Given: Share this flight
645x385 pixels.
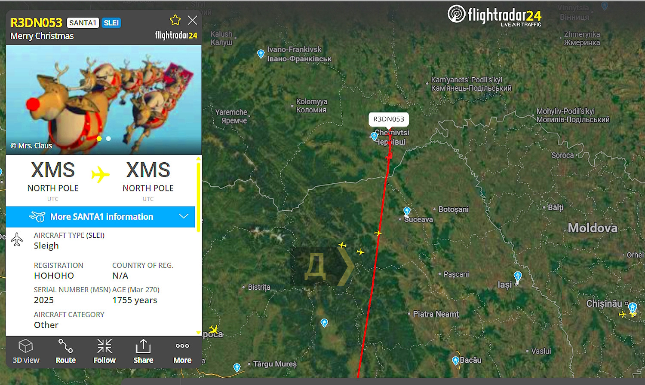Looking at the screenshot, I should tap(143, 352).
